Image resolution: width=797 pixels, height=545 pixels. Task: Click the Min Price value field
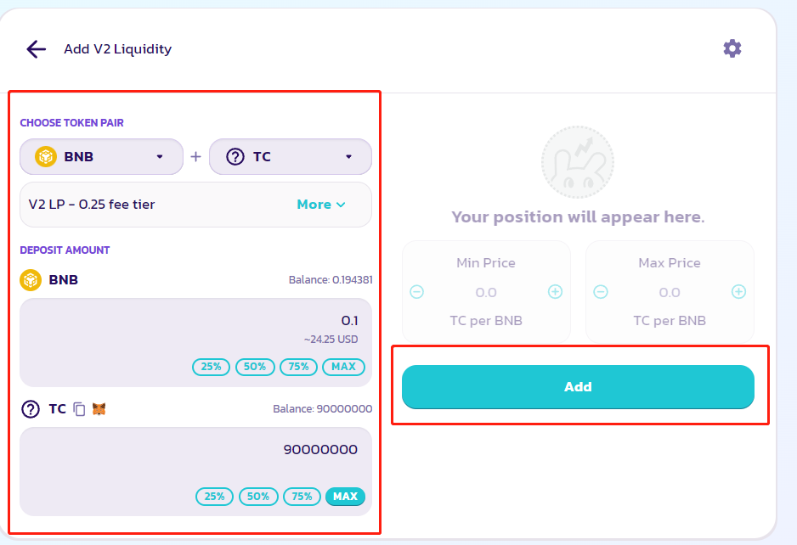point(486,292)
